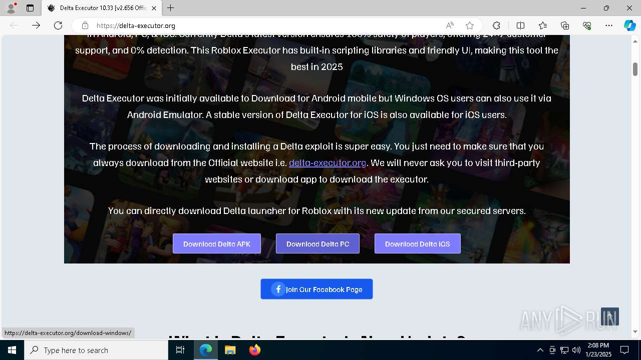Viewport: 641px width, 360px height.
Task: Click Join Our Facebook Page button
Action: (x=316, y=289)
